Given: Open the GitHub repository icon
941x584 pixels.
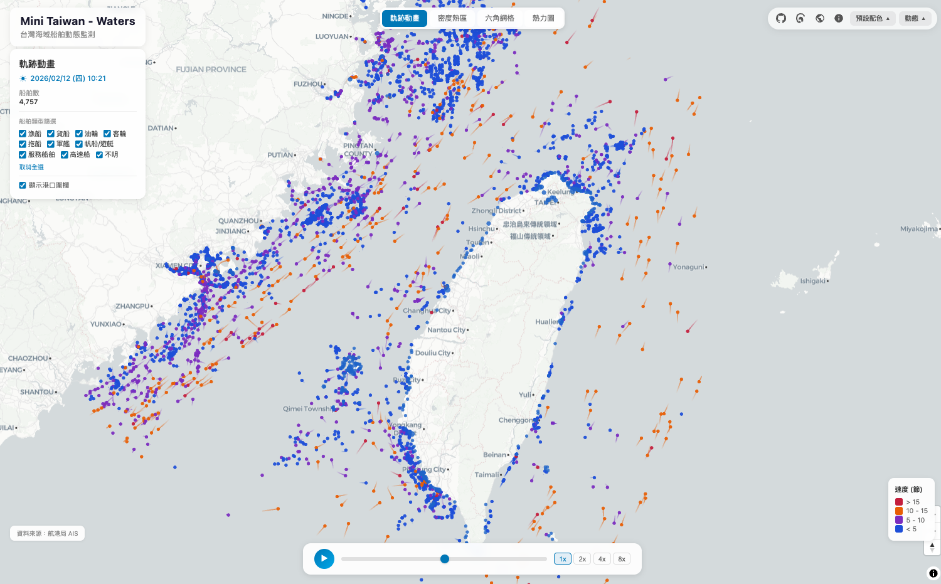Looking at the screenshot, I should 781,18.
